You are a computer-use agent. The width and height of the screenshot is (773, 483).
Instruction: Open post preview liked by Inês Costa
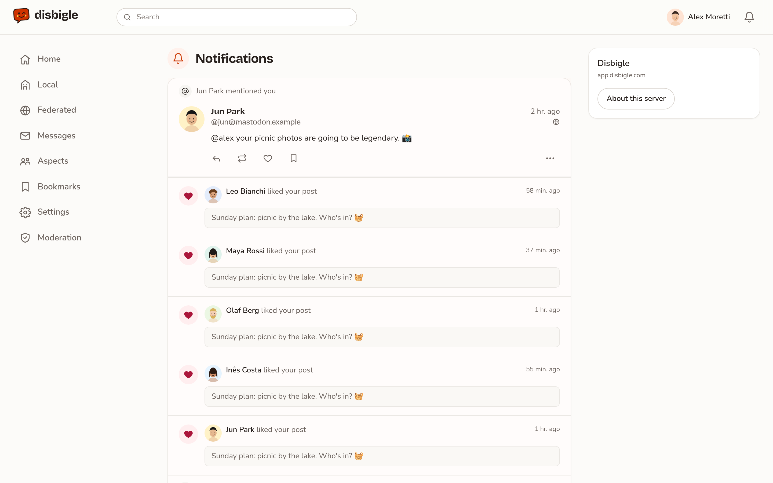tap(382, 396)
